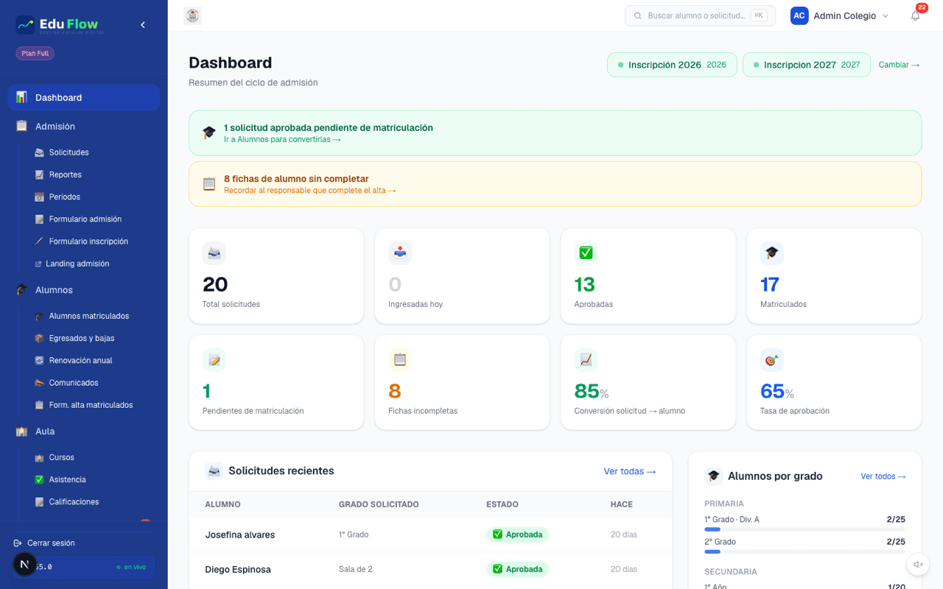Click the ESTADO column header
This screenshot has width=943, height=589.
click(502, 504)
